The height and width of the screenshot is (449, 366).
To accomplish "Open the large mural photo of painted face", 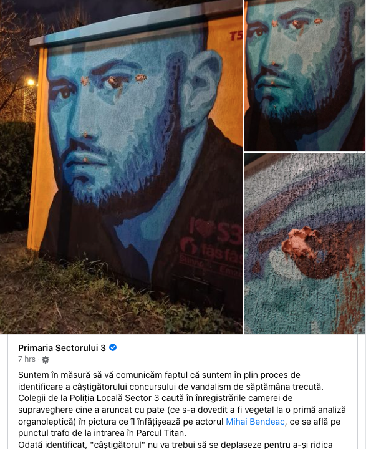I will [x=122, y=167].
